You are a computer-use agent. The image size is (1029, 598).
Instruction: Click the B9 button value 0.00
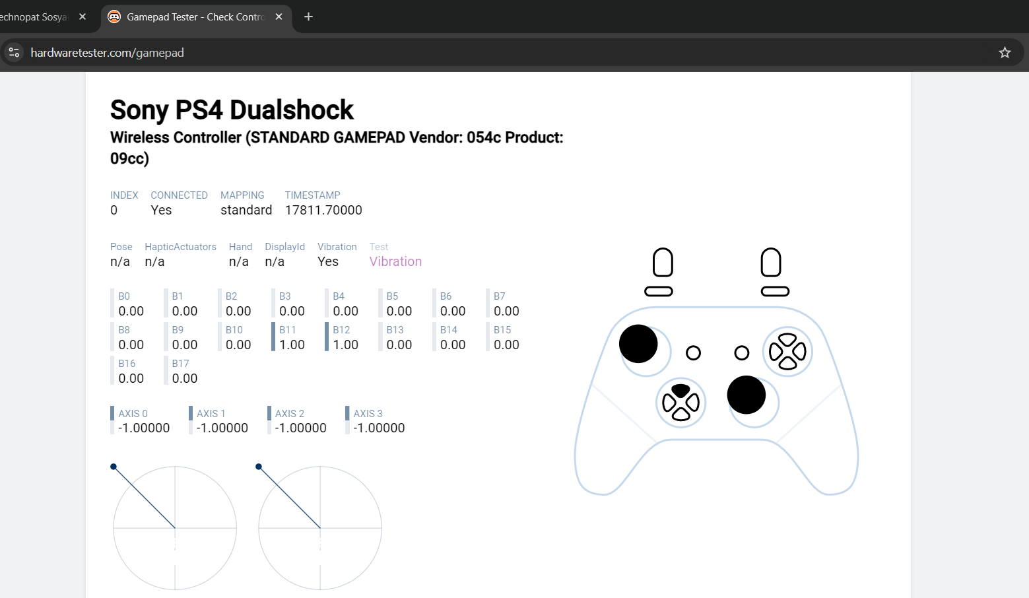185,345
